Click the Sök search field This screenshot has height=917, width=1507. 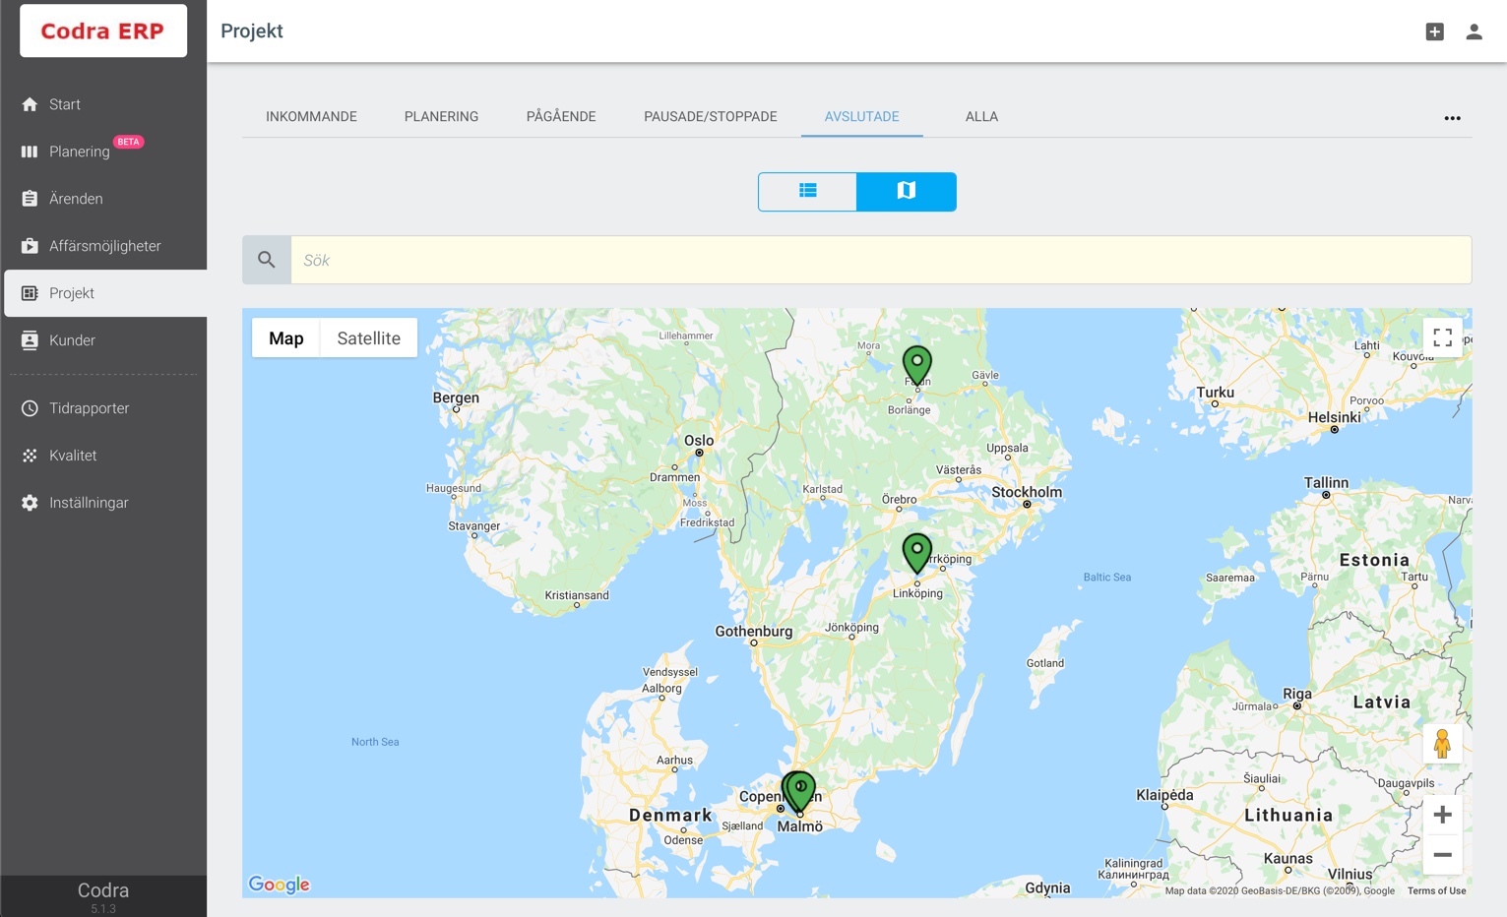(x=881, y=260)
